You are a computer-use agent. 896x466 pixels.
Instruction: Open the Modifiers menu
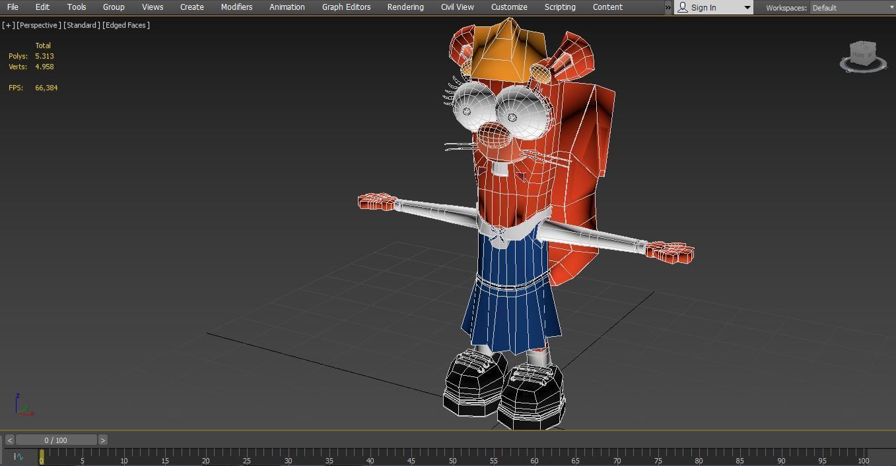click(x=236, y=7)
